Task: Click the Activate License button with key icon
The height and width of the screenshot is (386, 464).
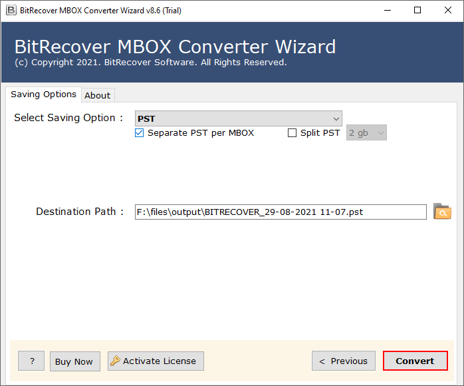Action: (156, 361)
